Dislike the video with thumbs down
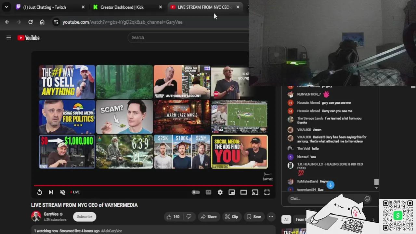 189,216
